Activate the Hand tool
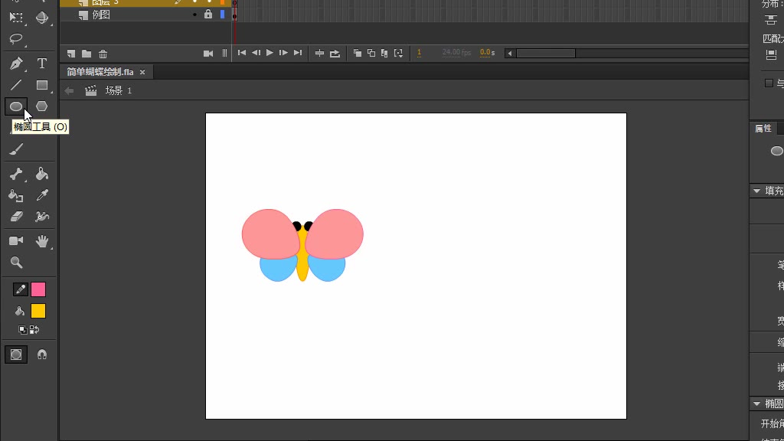The image size is (784, 441). tap(42, 241)
